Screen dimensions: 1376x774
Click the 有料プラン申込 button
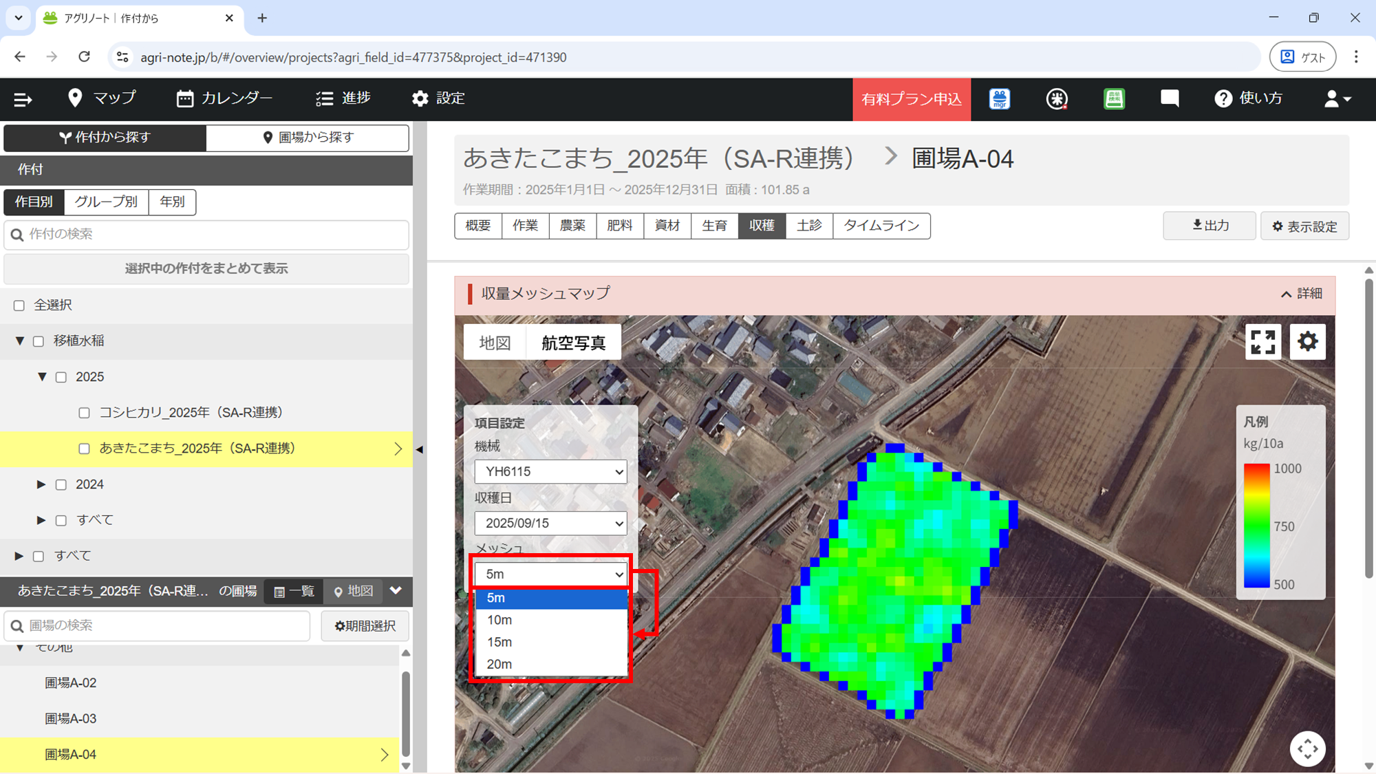pyautogui.click(x=912, y=99)
